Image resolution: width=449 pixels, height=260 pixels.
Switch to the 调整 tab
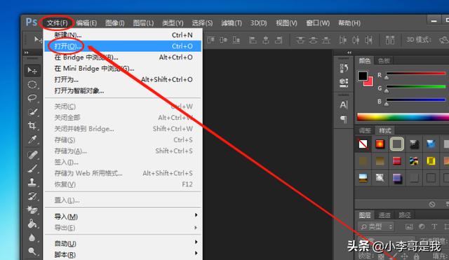click(x=365, y=131)
